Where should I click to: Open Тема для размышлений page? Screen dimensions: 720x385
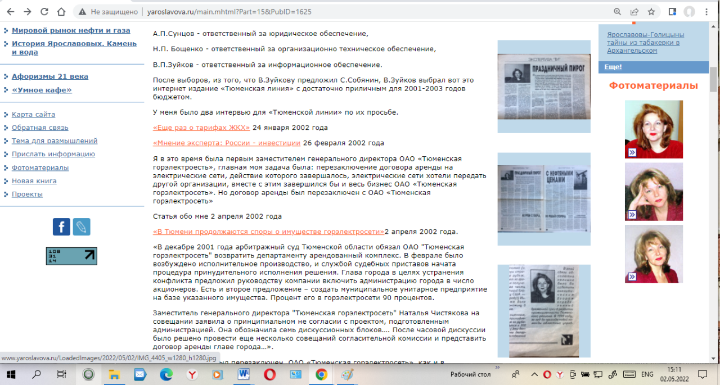pyautogui.click(x=55, y=141)
